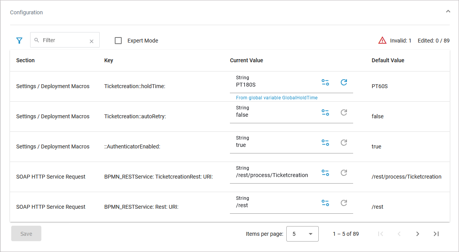459x252 pixels.
Task: Open variable settings for Ticketcreation::autoRetry
Action: pos(325,112)
